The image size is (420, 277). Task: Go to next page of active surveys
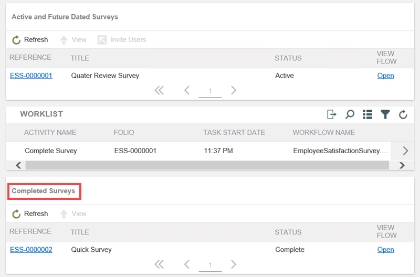pyautogui.click(x=234, y=91)
